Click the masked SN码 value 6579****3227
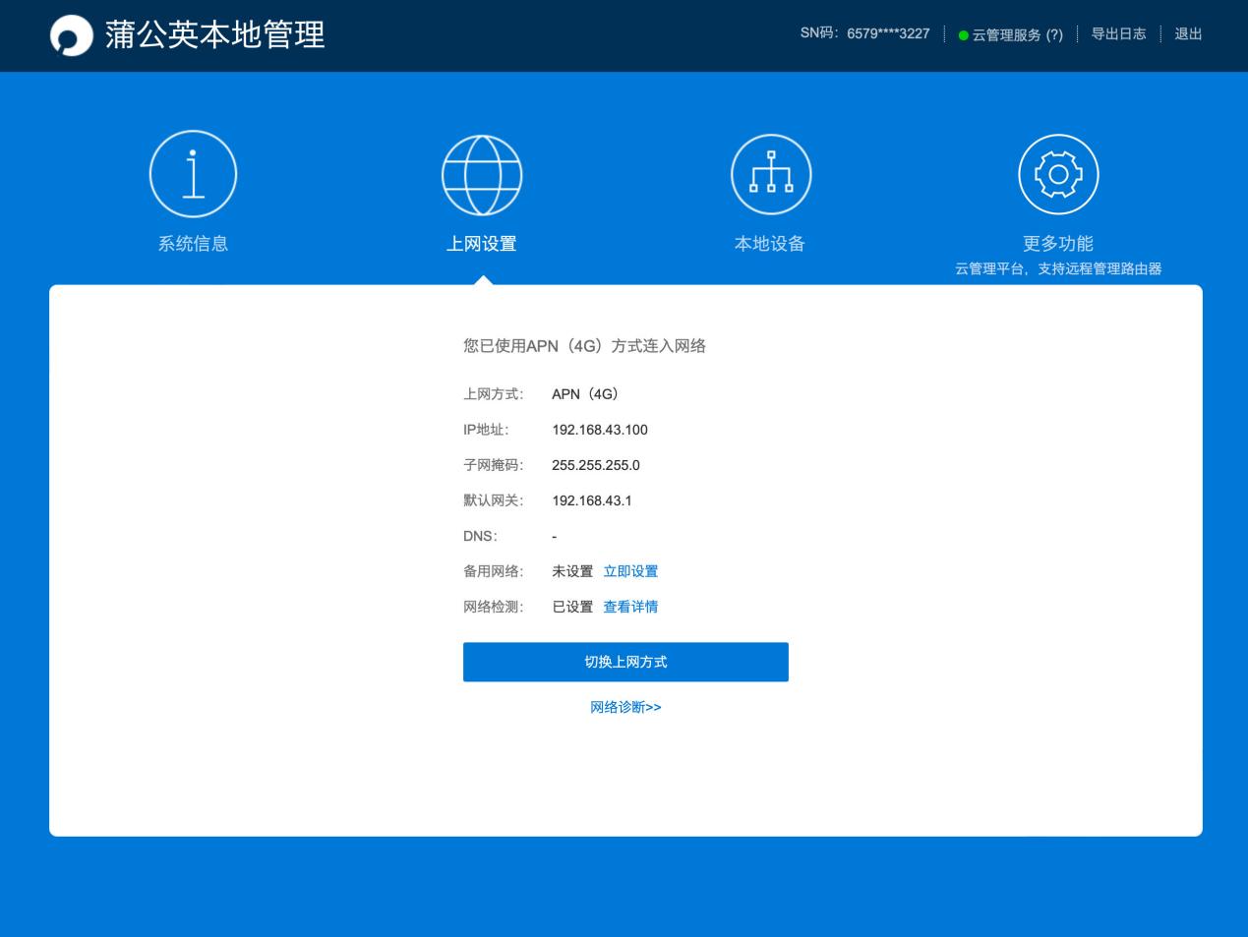This screenshot has width=1248, height=937. pyautogui.click(x=888, y=33)
